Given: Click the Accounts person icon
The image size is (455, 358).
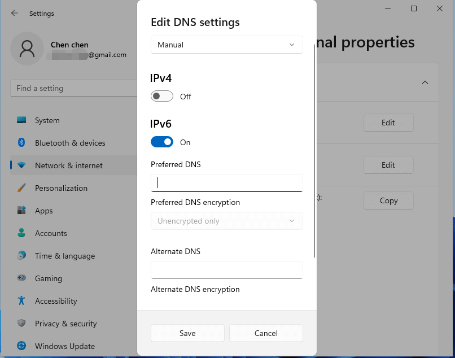Looking at the screenshot, I should coord(21,233).
